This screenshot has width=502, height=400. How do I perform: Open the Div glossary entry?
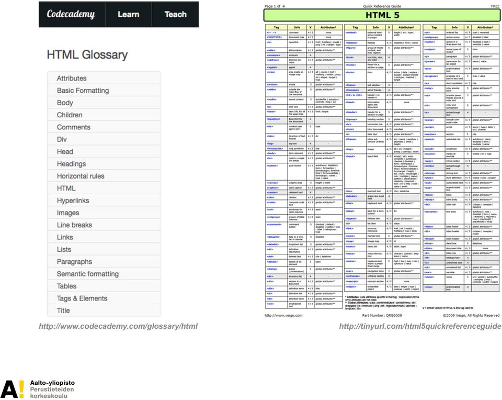(x=104, y=139)
